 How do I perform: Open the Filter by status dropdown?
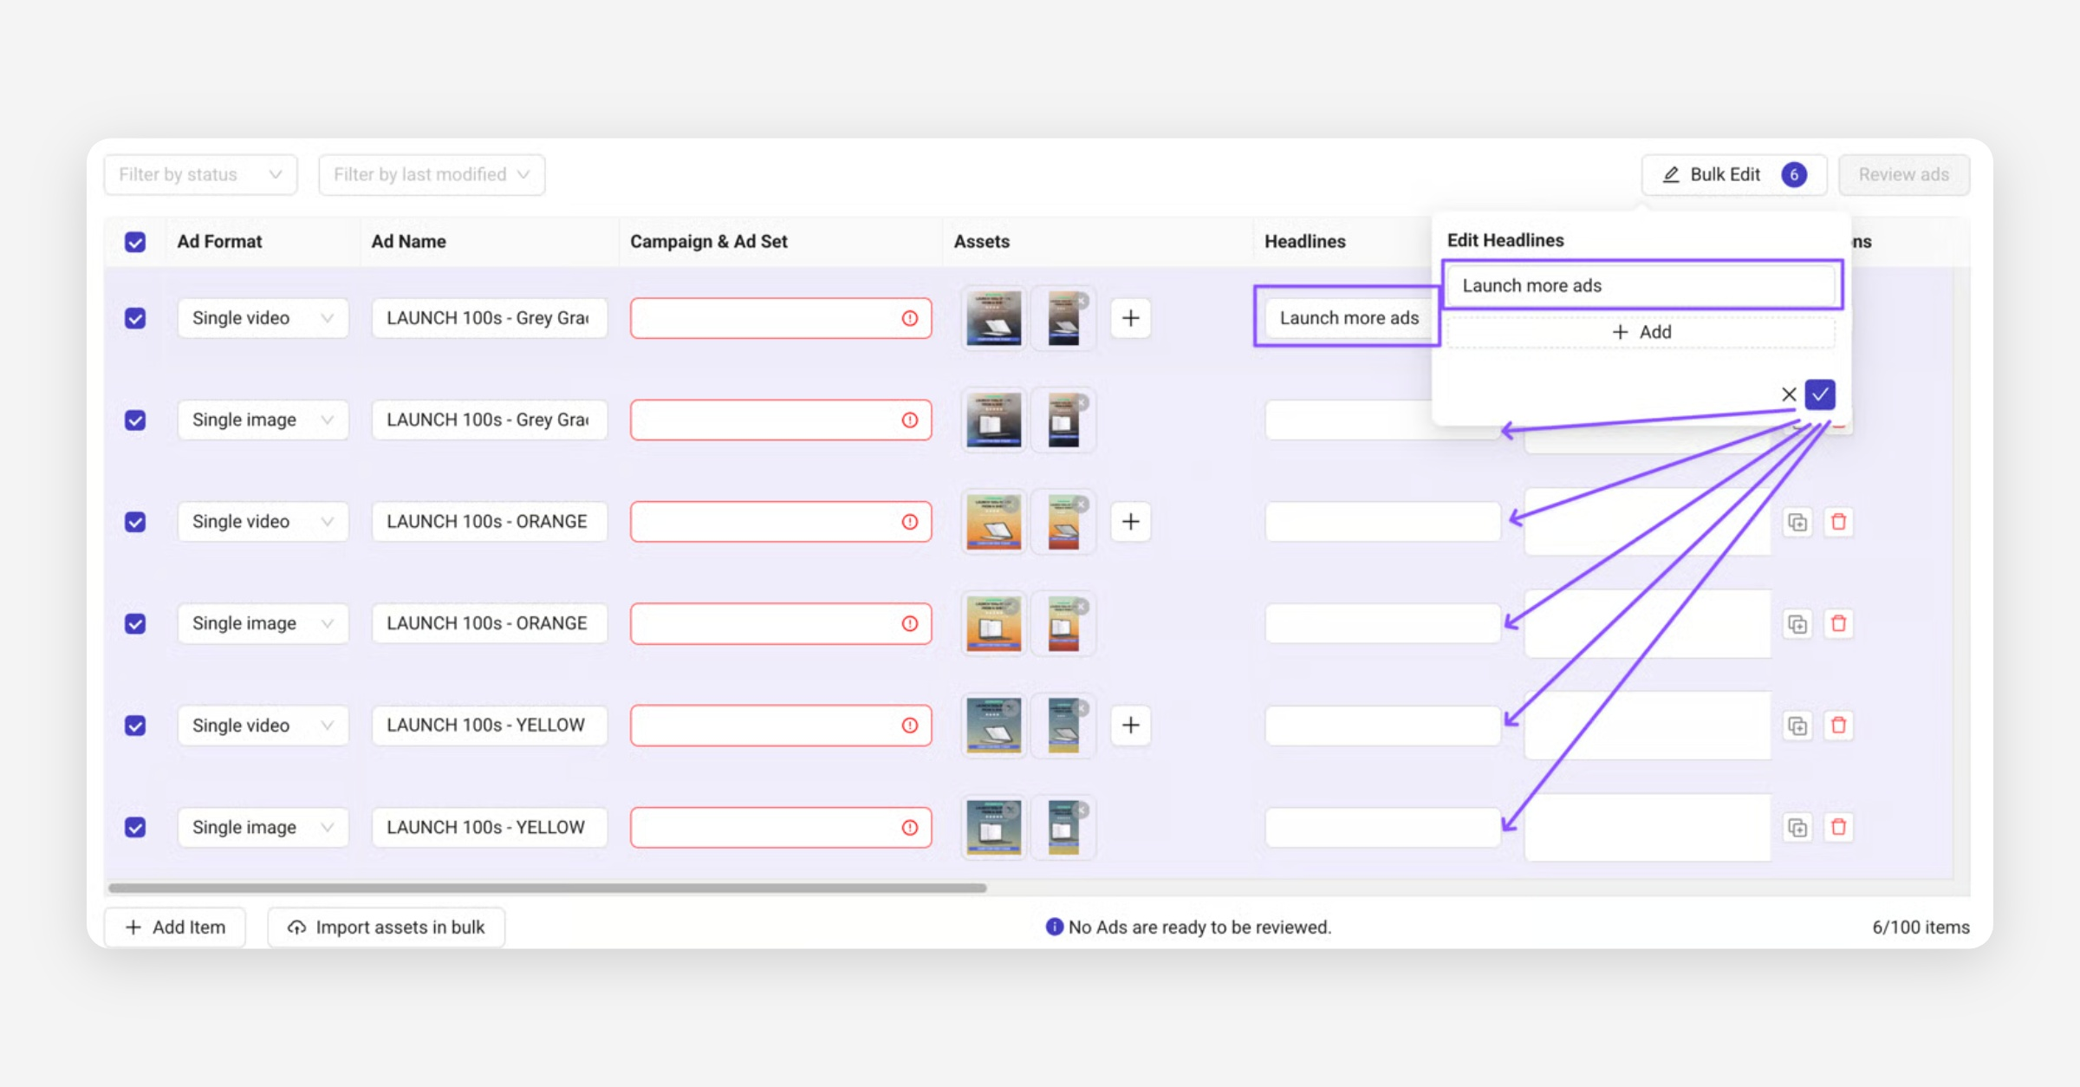(x=200, y=174)
